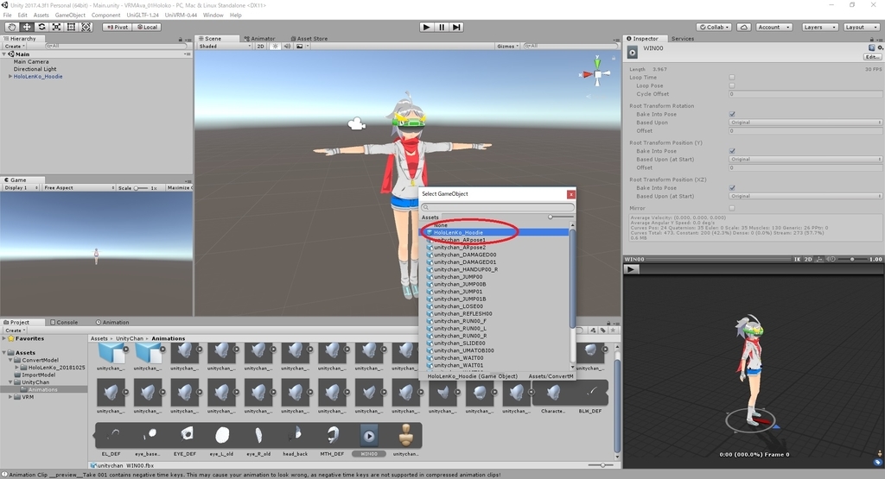Toggle Root Transform Rotation Bake Into Pose
885x479 pixels.
(732, 114)
